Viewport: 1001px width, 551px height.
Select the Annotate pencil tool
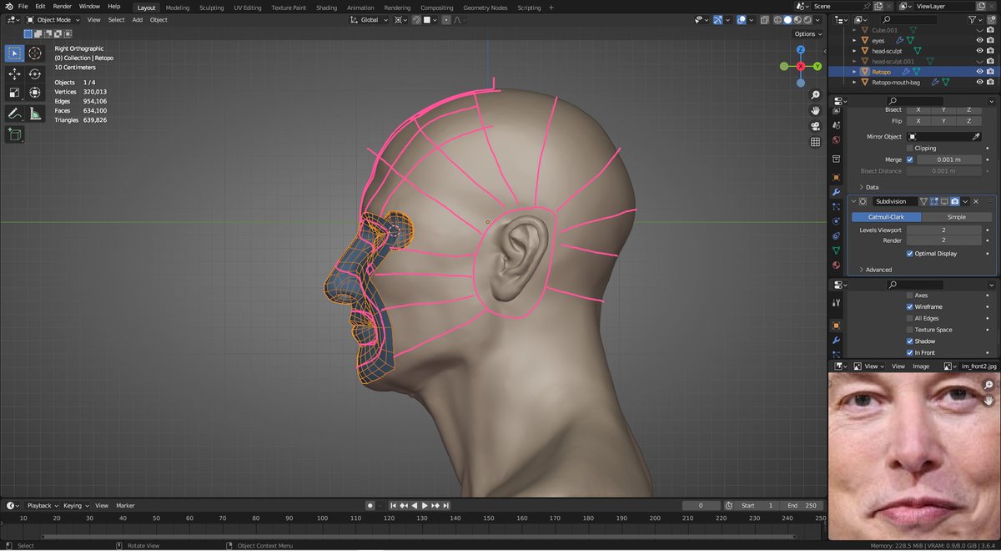click(15, 113)
